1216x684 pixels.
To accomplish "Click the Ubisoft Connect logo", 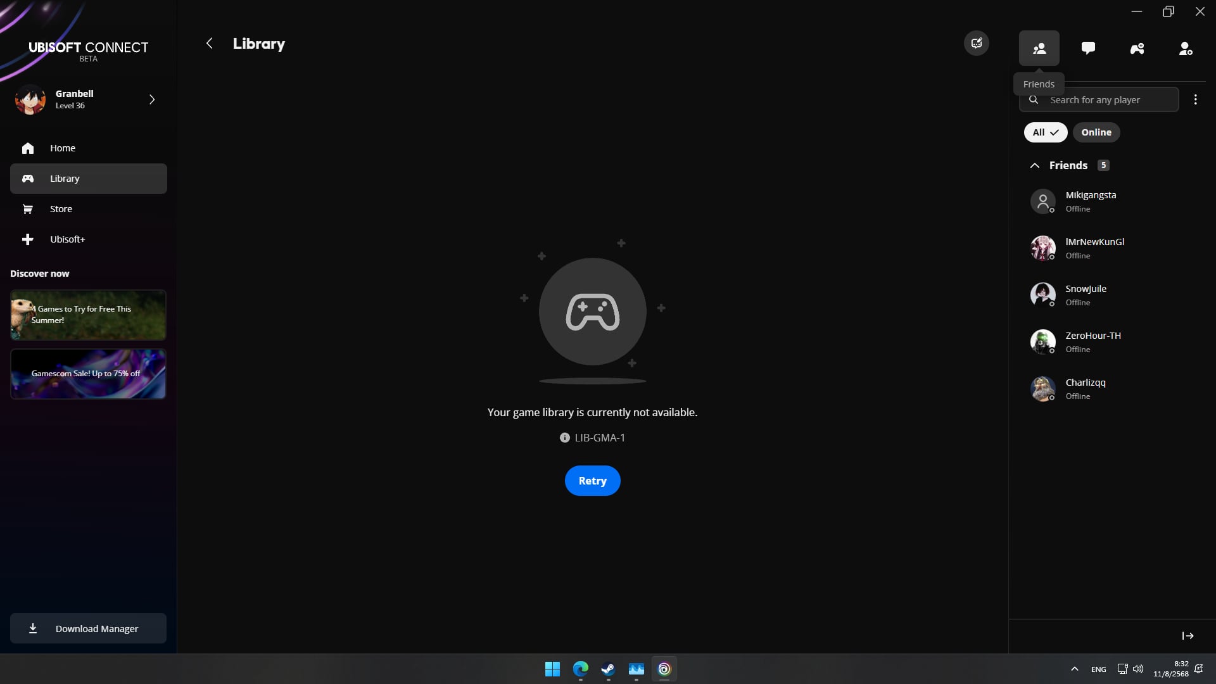I will pos(88,51).
